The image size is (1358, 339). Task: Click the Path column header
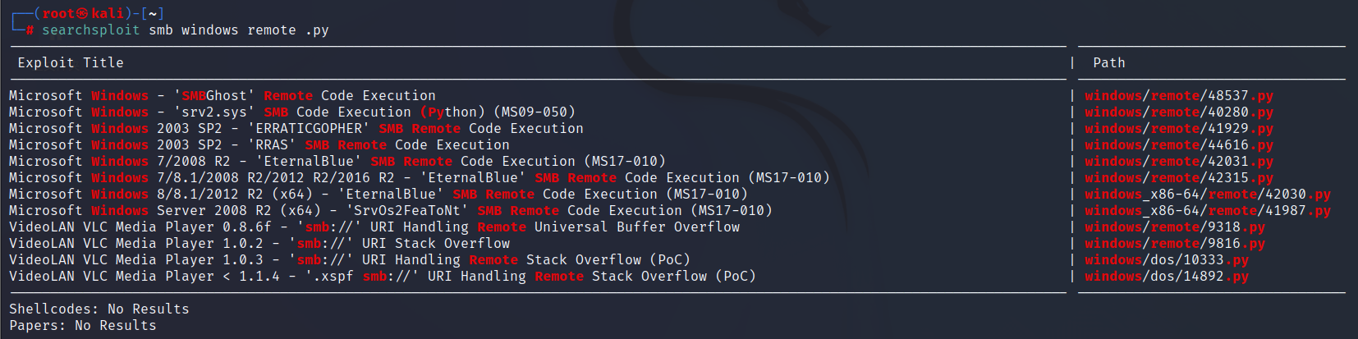point(1108,63)
